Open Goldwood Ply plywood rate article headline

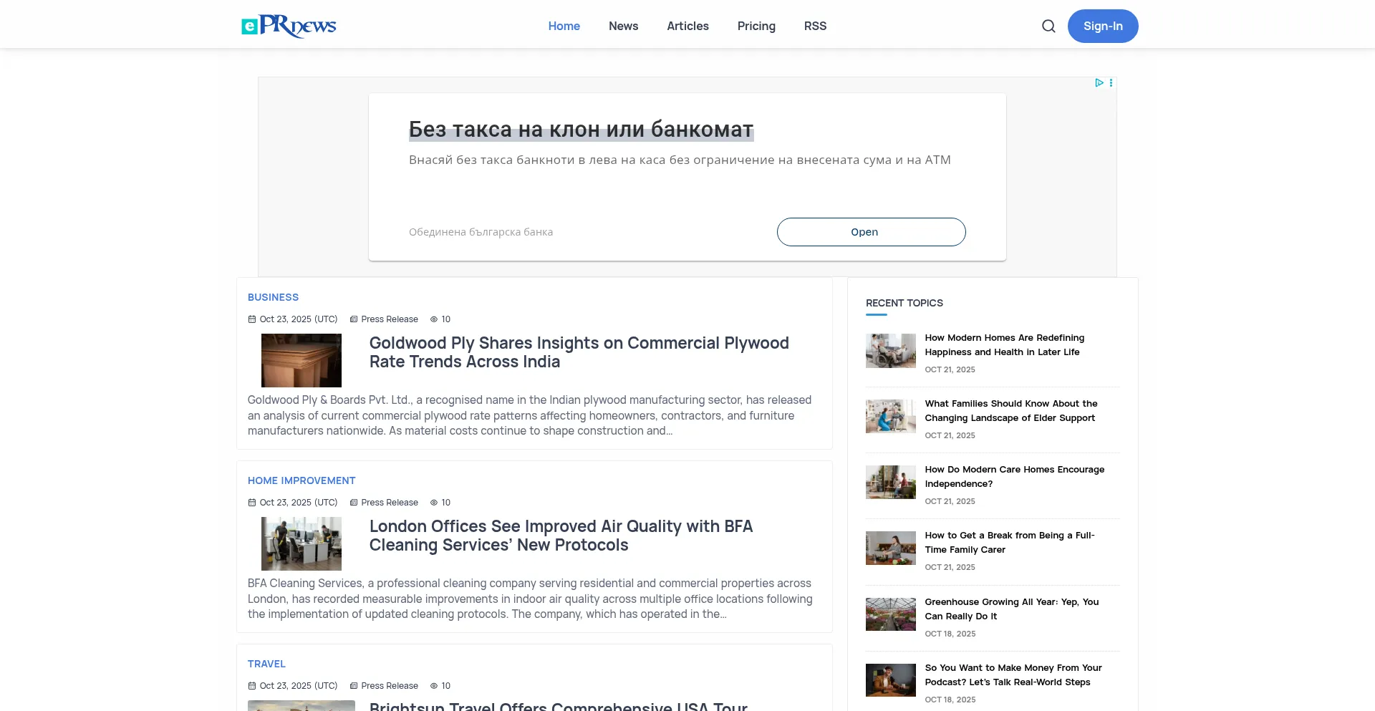click(579, 352)
